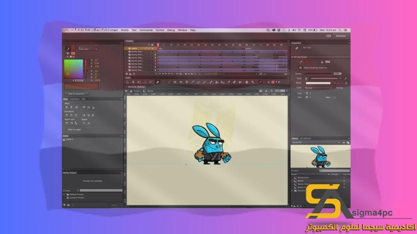Image resolution: width=417 pixels, height=234 pixels.
Task: Click Go to first frame button
Action: (160, 74)
